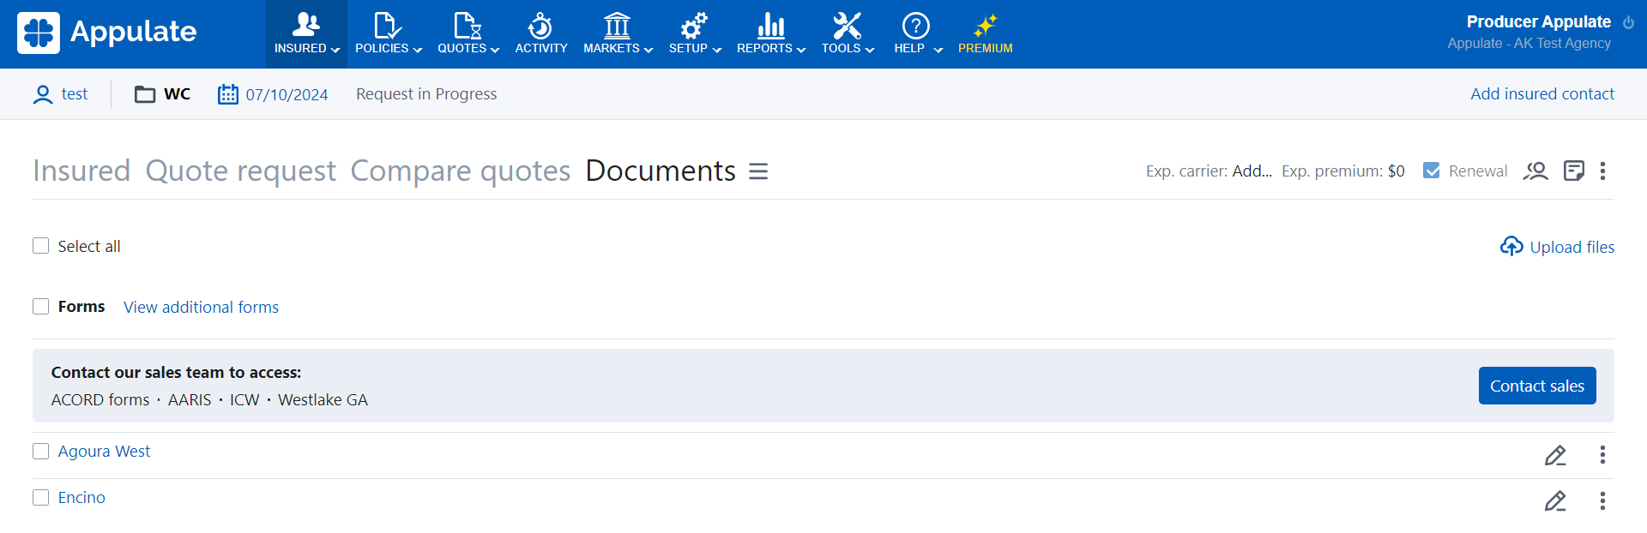Check the Select all checkbox
Image resolution: width=1647 pixels, height=533 pixels.
point(41,246)
